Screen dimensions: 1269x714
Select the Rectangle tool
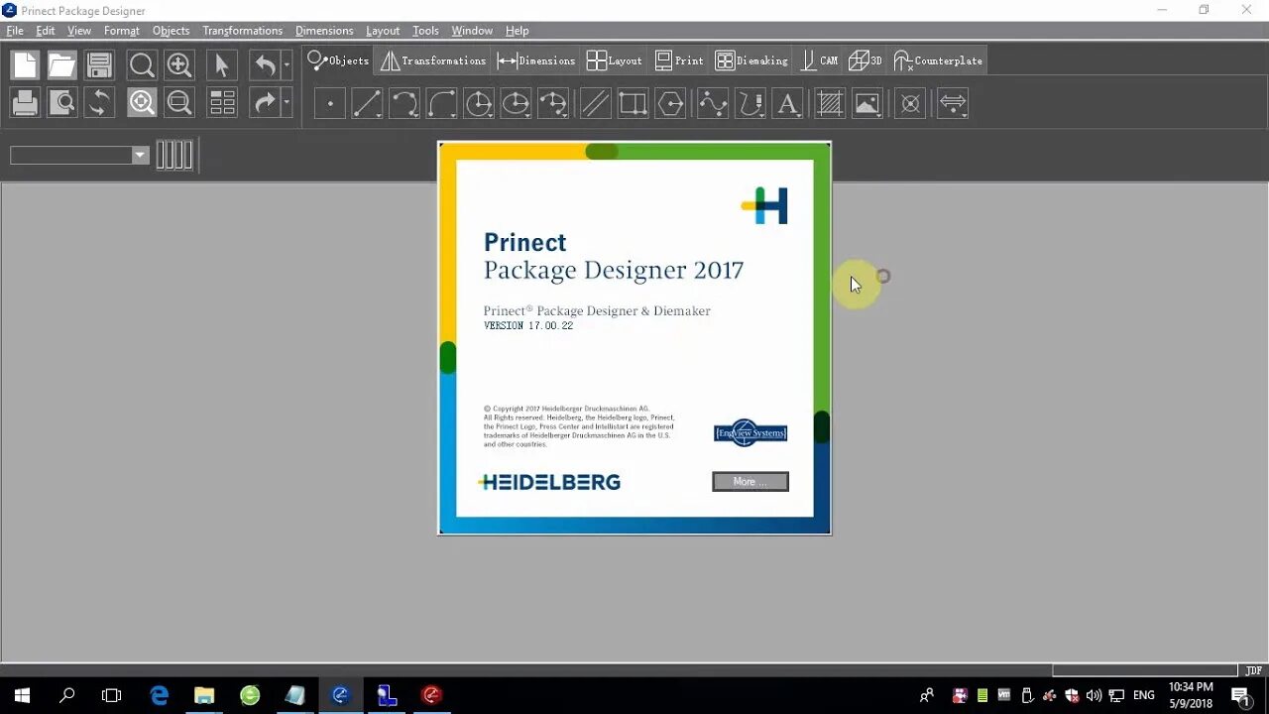point(633,103)
